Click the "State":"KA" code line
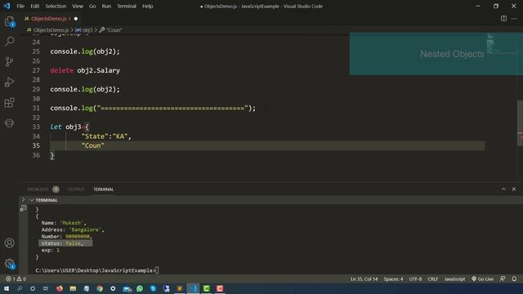523x294 pixels. (106, 136)
